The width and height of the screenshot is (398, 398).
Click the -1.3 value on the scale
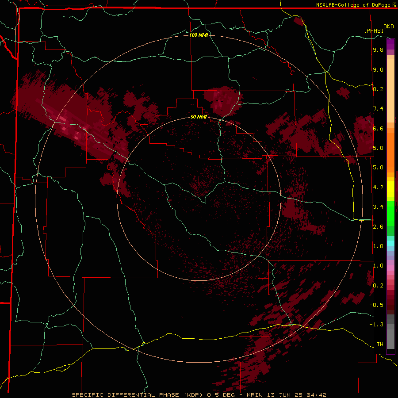(x=376, y=325)
